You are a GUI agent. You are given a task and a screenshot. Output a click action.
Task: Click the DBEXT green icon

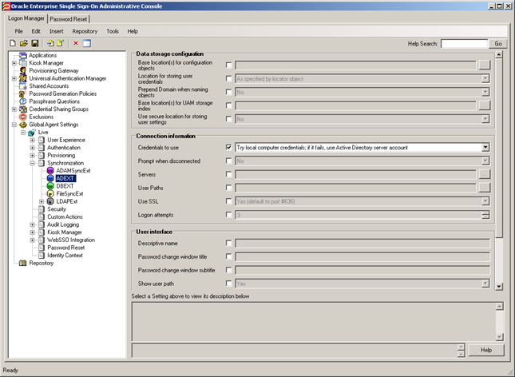point(50,186)
